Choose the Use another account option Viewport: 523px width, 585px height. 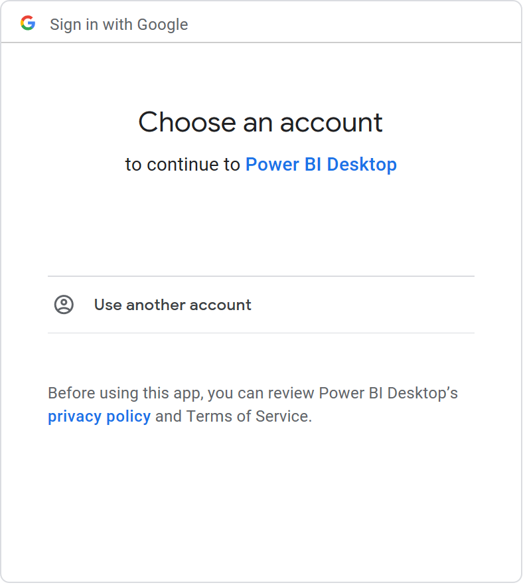coord(172,304)
